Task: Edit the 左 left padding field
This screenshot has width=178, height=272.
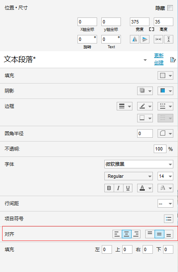Action: (x=107, y=249)
